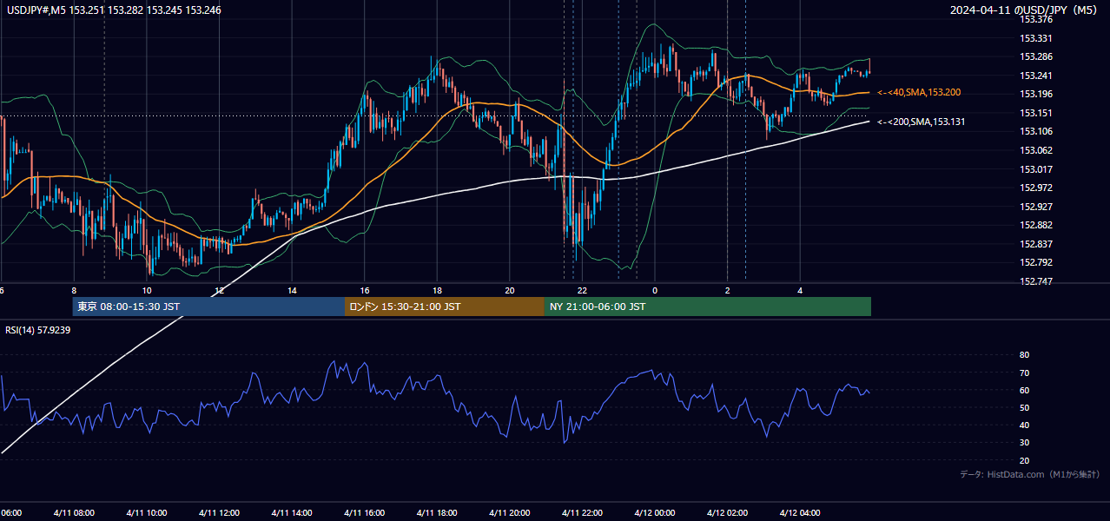Click hour label 22 under price chart

tap(582, 291)
